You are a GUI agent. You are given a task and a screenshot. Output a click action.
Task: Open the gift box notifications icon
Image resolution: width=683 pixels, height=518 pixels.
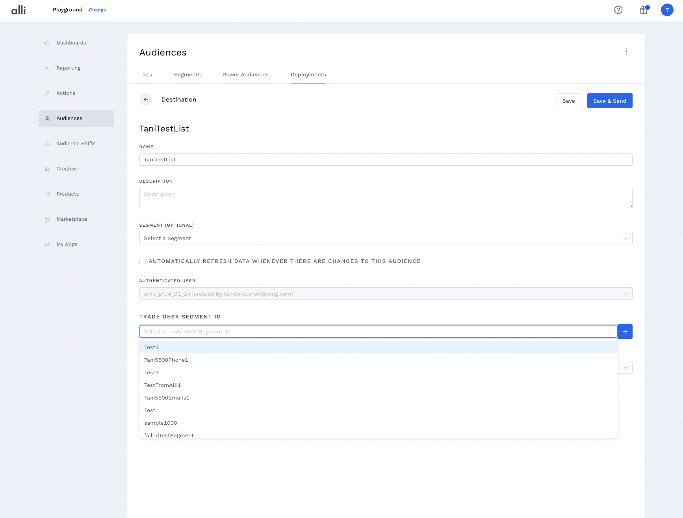[644, 10]
